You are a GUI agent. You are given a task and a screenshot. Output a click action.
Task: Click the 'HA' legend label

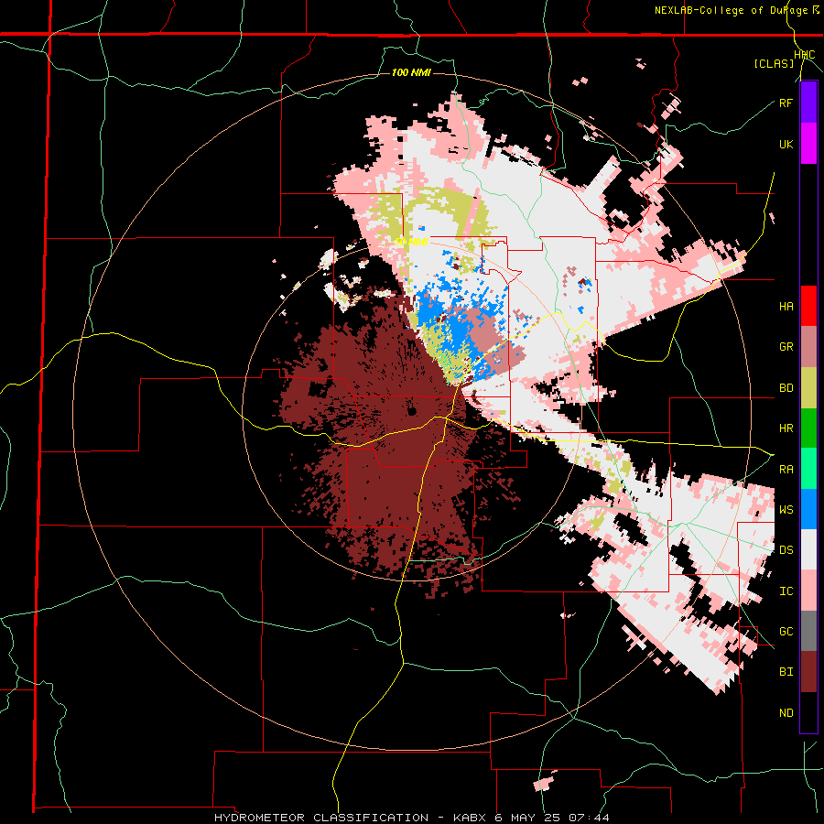(786, 306)
